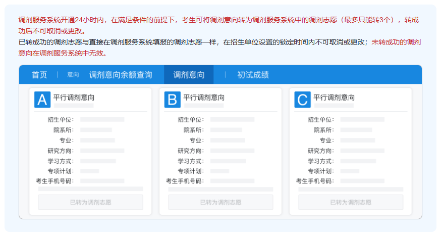441x237 pixels.
Task: Click 平行调剂意向 title in card C
Action: tap(334, 98)
